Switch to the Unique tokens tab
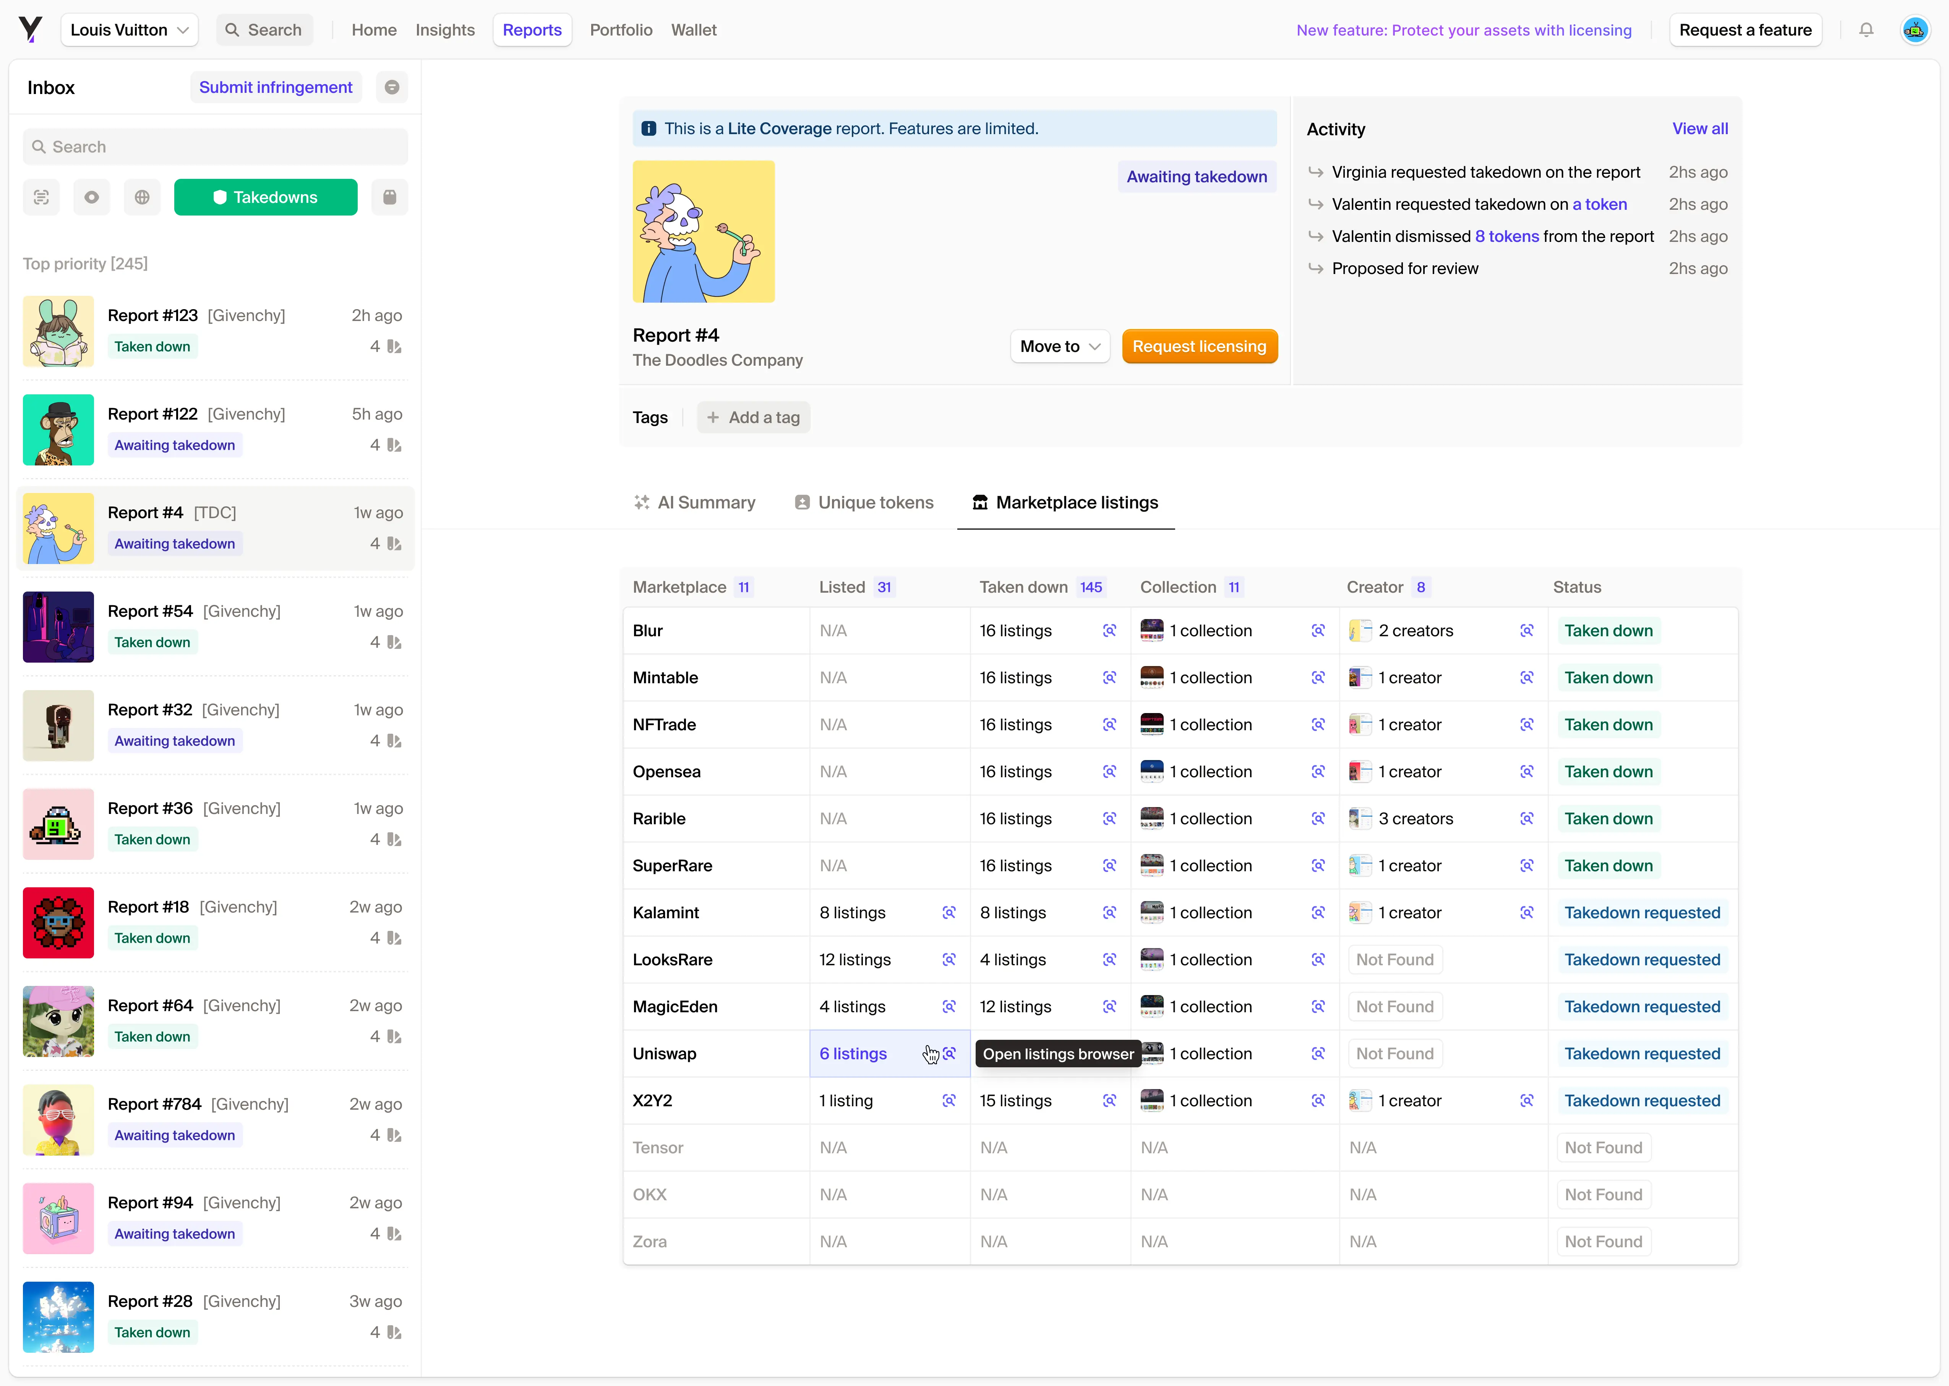 point(864,503)
